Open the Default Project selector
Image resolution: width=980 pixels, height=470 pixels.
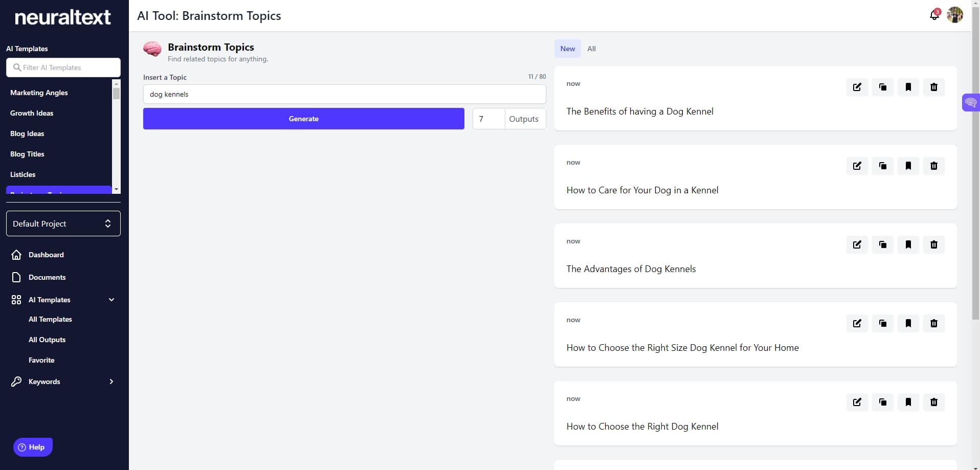point(63,223)
